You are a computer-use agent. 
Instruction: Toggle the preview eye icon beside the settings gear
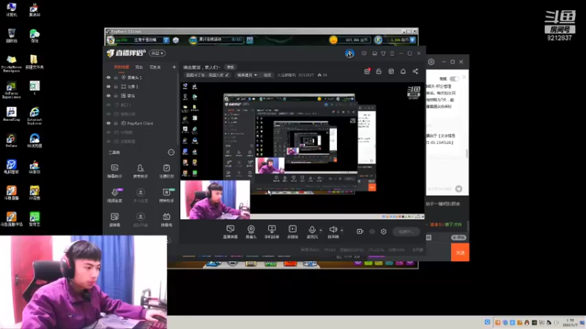pos(372,232)
